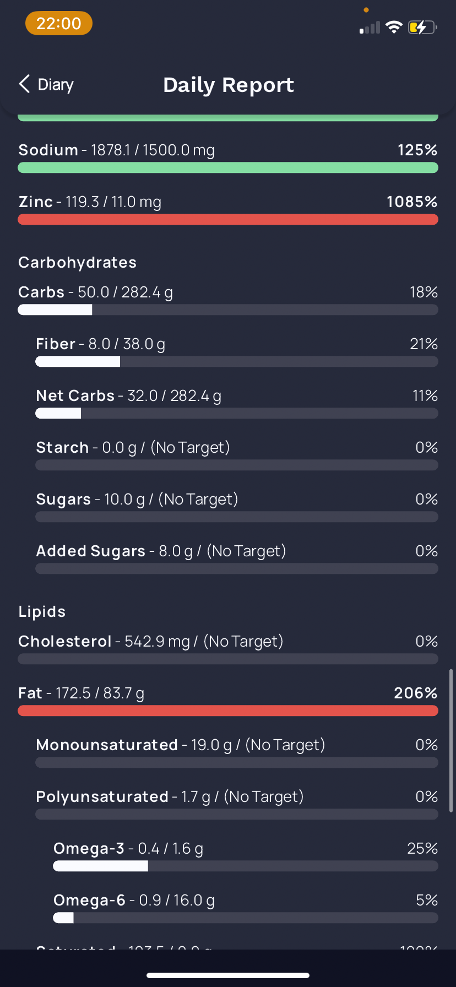Tap the Carbs 18% progress bar
Image resolution: width=456 pixels, height=987 pixels.
(228, 310)
